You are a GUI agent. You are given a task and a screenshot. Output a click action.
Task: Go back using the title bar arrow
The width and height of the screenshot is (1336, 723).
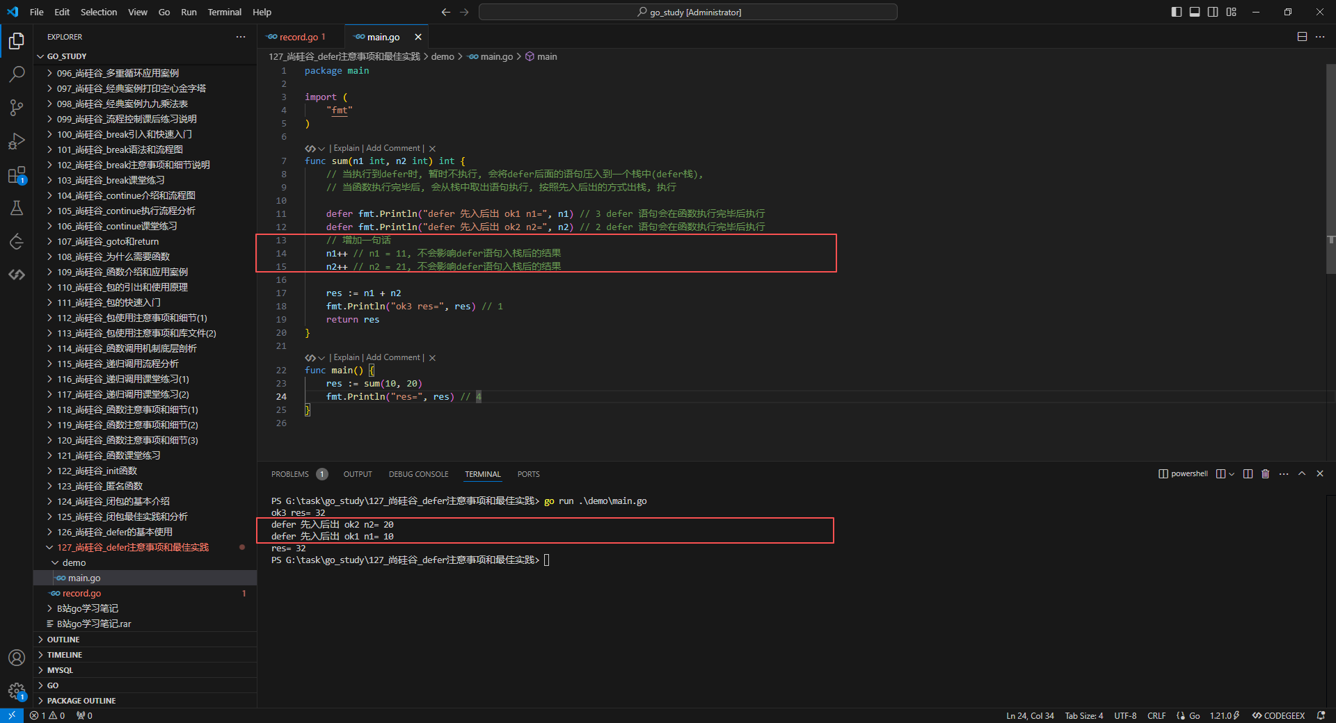(446, 12)
